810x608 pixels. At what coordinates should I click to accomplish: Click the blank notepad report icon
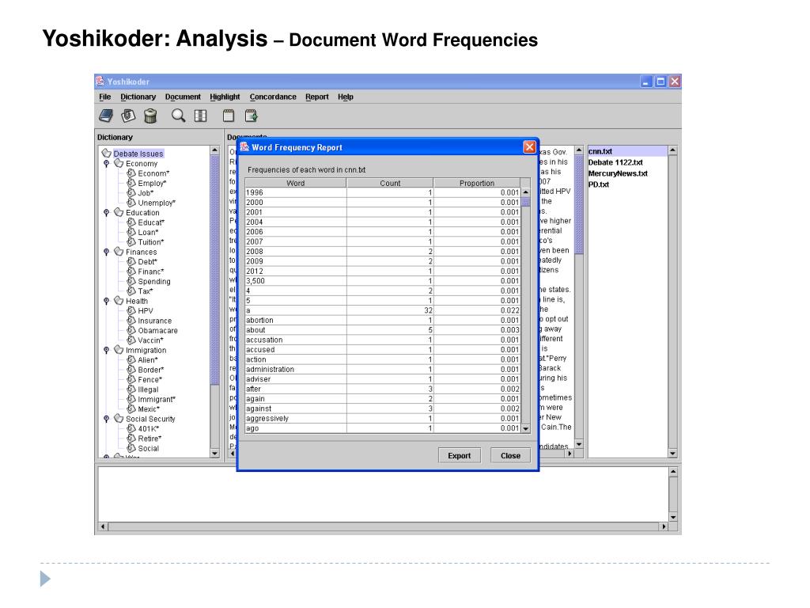click(229, 116)
